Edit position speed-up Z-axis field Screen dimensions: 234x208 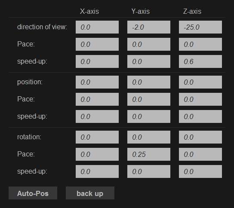coord(200,116)
